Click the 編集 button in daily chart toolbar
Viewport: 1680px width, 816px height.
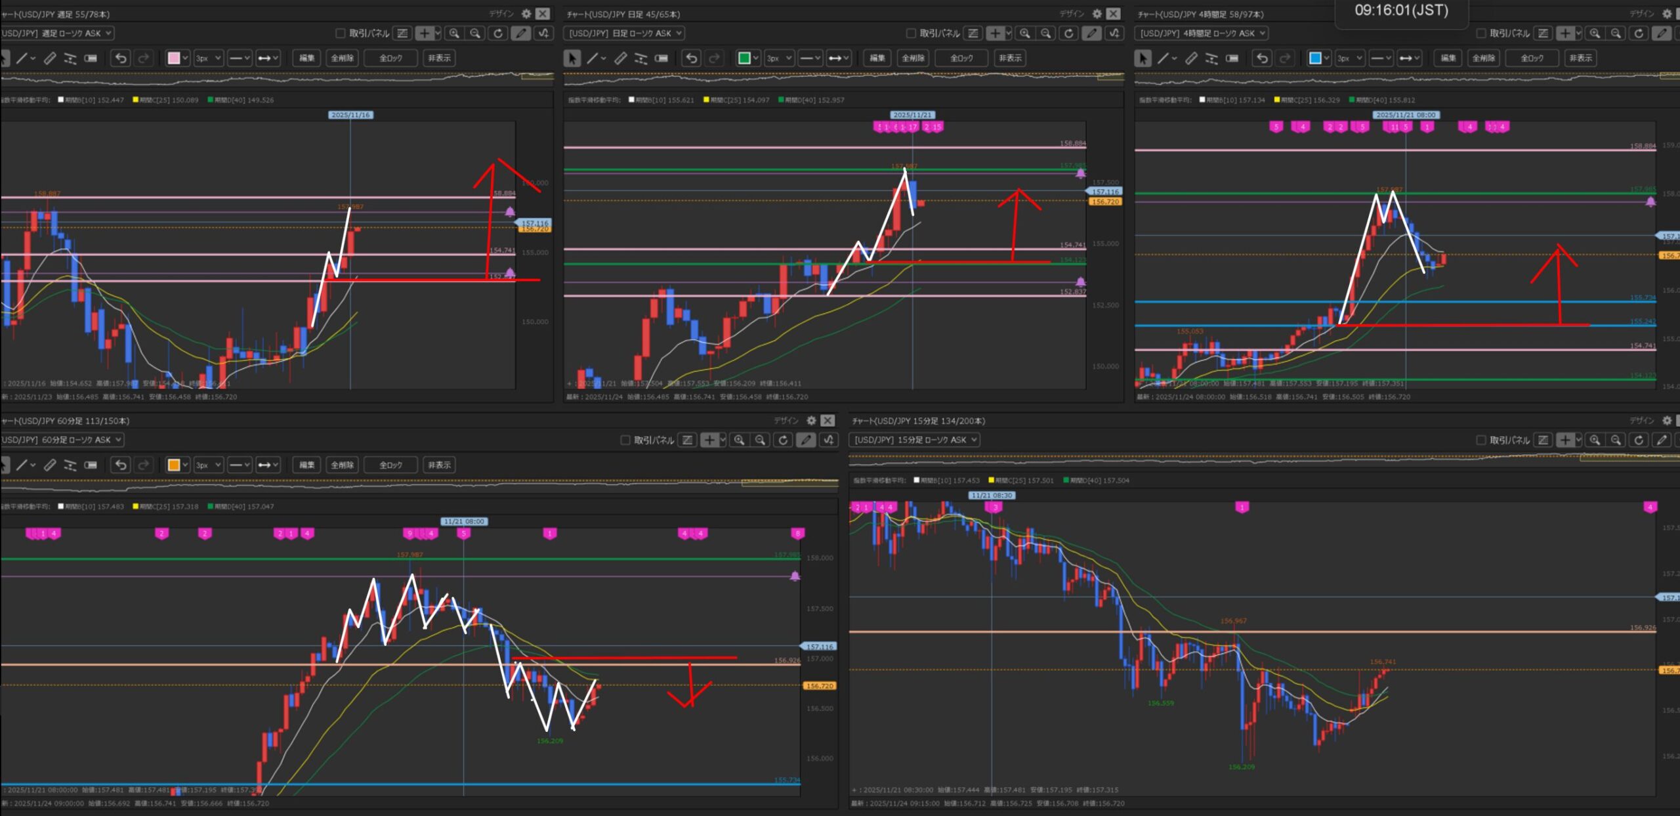click(x=877, y=58)
